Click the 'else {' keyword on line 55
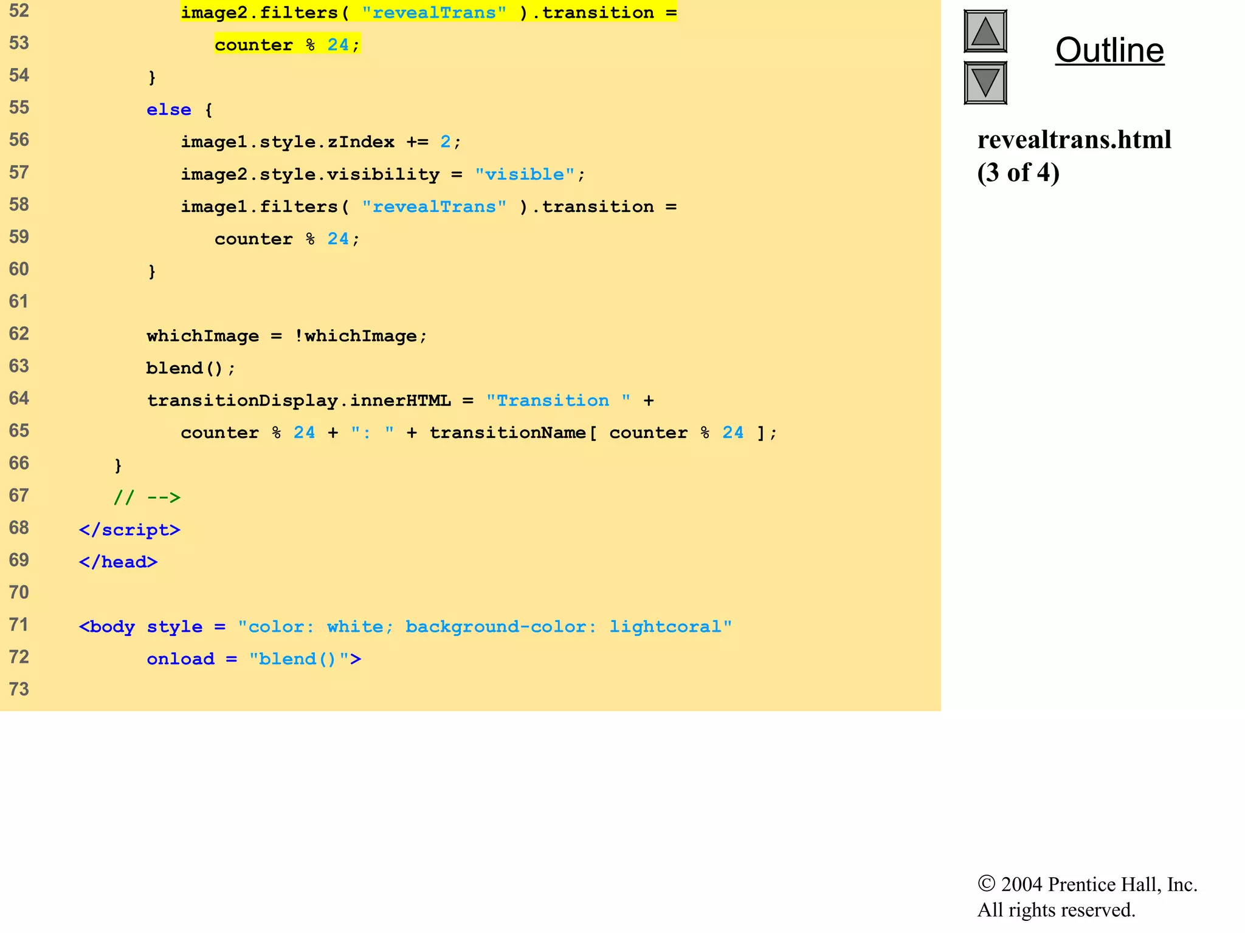This screenshot has height=933, width=1245. [x=179, y=110]
